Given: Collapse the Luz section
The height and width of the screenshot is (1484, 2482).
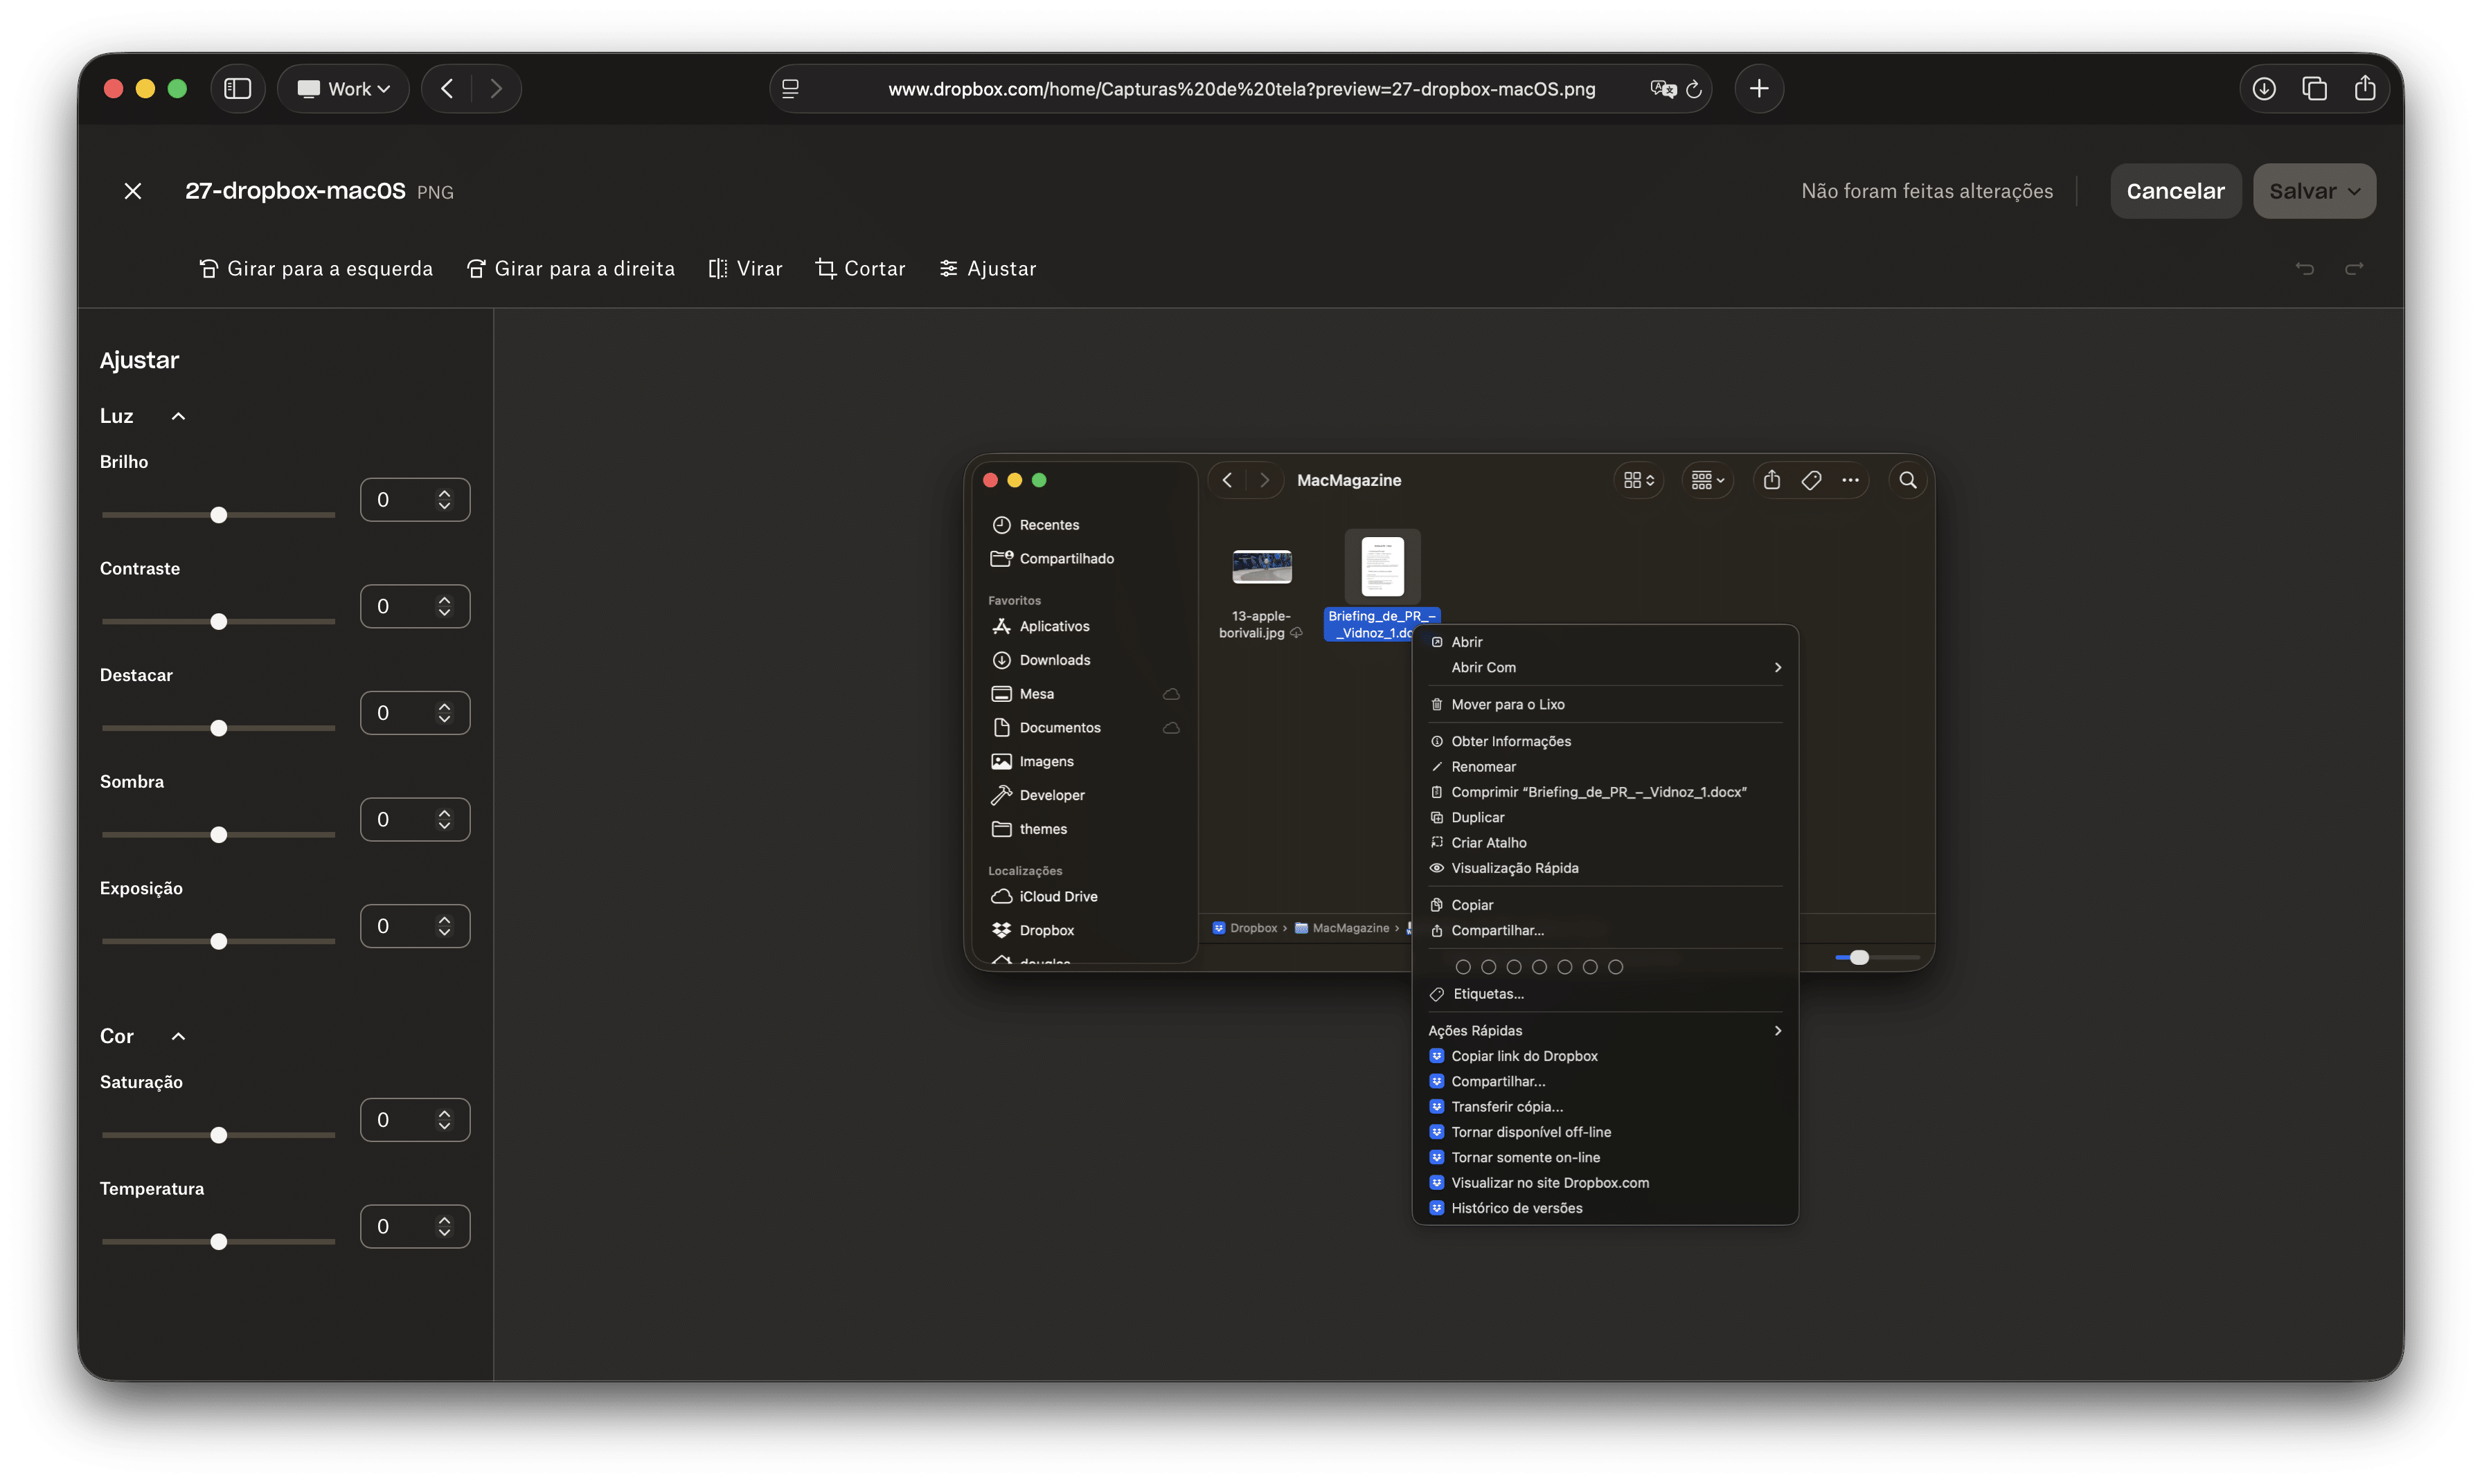Looking at the screenshot, I should pos(178,417).
